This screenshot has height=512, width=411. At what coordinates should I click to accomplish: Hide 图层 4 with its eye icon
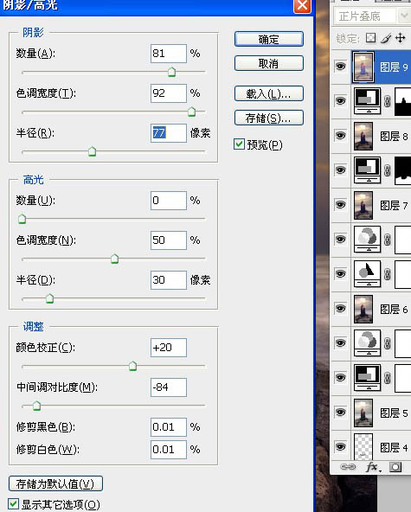click(x=340, y=446)
